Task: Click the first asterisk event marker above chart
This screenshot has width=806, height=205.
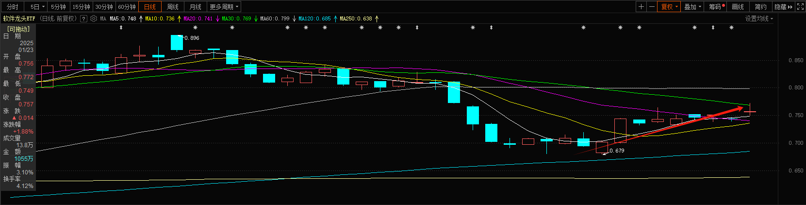Action: [195, 28]
